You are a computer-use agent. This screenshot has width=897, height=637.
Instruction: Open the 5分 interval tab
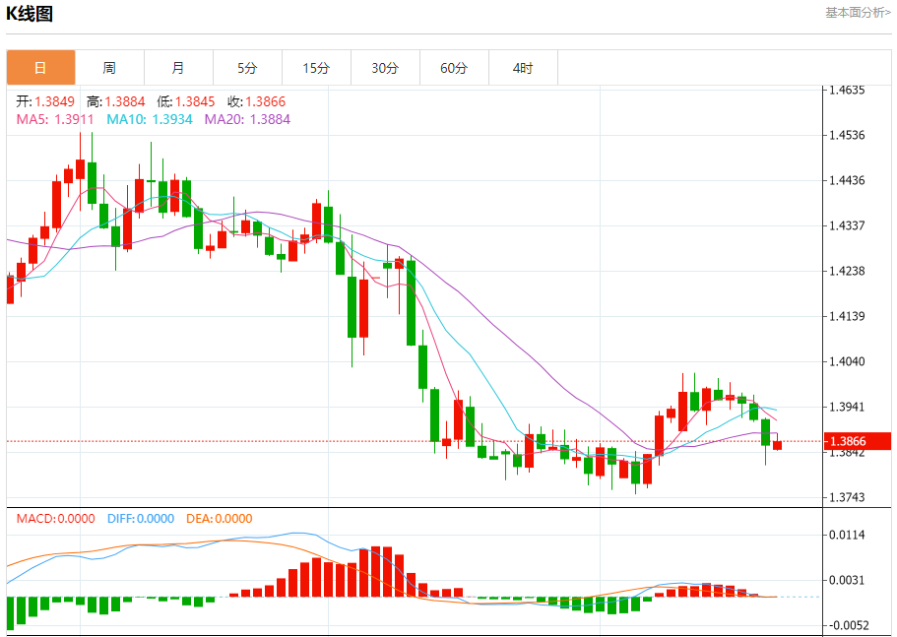coord(247,68)
